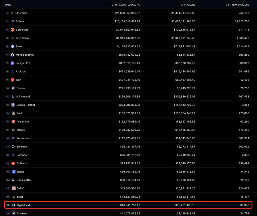Image resolution: width=257 pixels, height=216 pixels.
Task: Select Pulsechain TVL value $117,470,469.31
Action: pos(129,138)
